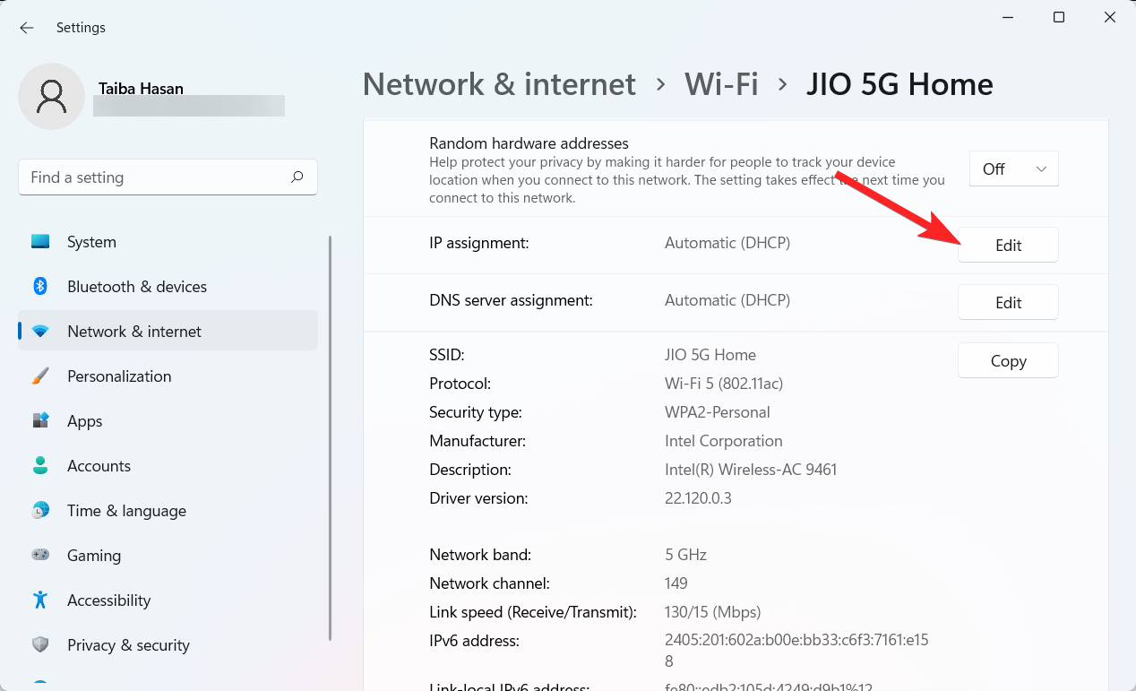This screenshot has width=1136, height=691.
Task: Edit the DNS server assignment
Action: coord(1008,302)
